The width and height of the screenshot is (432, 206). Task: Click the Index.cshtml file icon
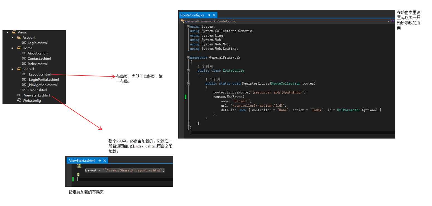[x=24, y=64]
